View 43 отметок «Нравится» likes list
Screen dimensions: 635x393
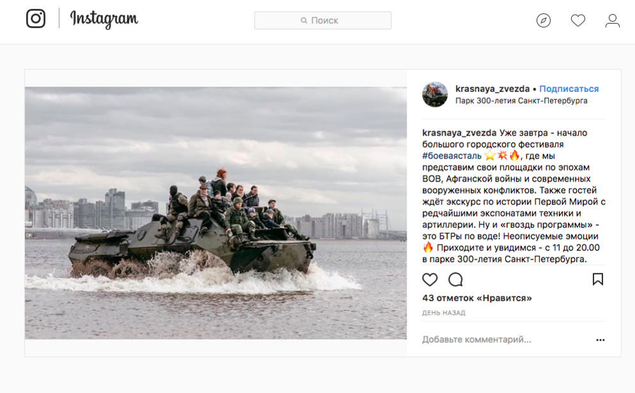477,298
